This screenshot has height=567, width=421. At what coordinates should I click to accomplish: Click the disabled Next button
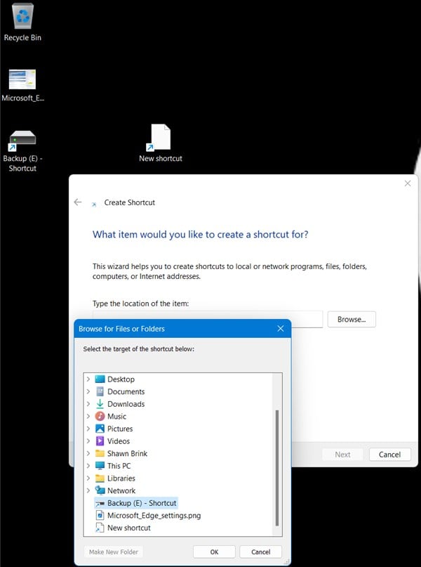(342, 455)
